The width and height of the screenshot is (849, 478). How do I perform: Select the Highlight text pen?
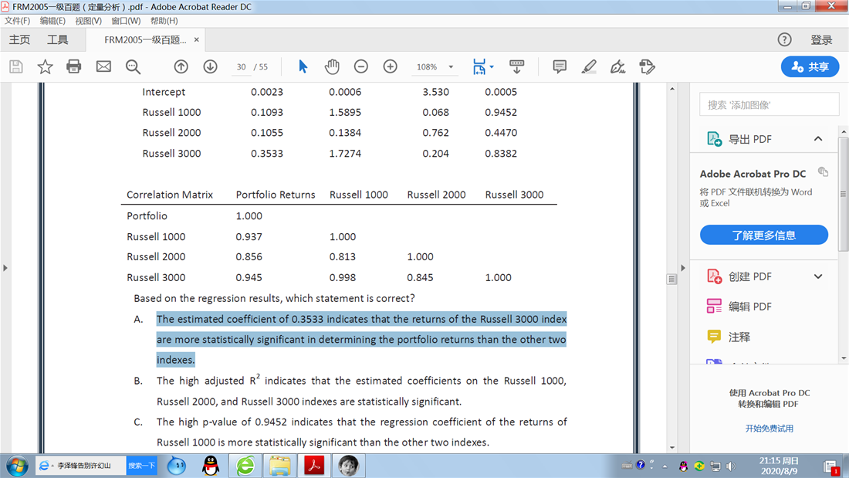tap(589, 66)
